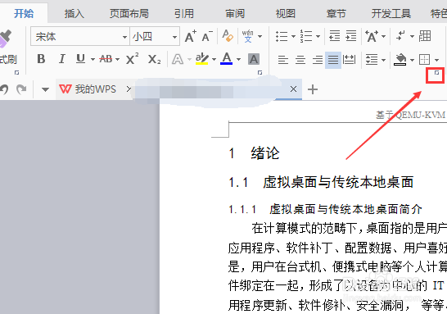Screen dimensions: 447x314
Task: Apply yellow text highlight color
Action: (202, 59)
